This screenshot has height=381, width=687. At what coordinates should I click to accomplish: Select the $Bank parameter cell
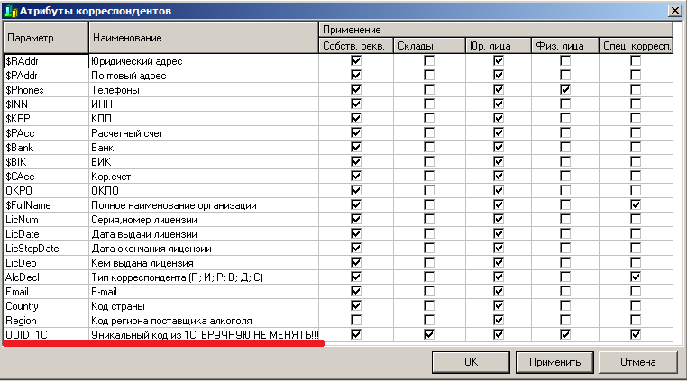pos(44,148)
